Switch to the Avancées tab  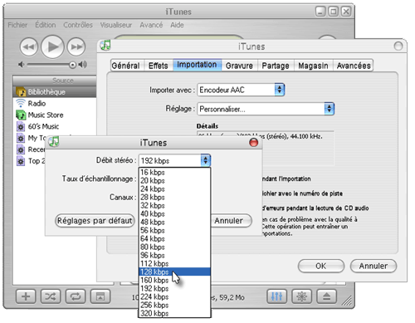(x=354, y=66)
